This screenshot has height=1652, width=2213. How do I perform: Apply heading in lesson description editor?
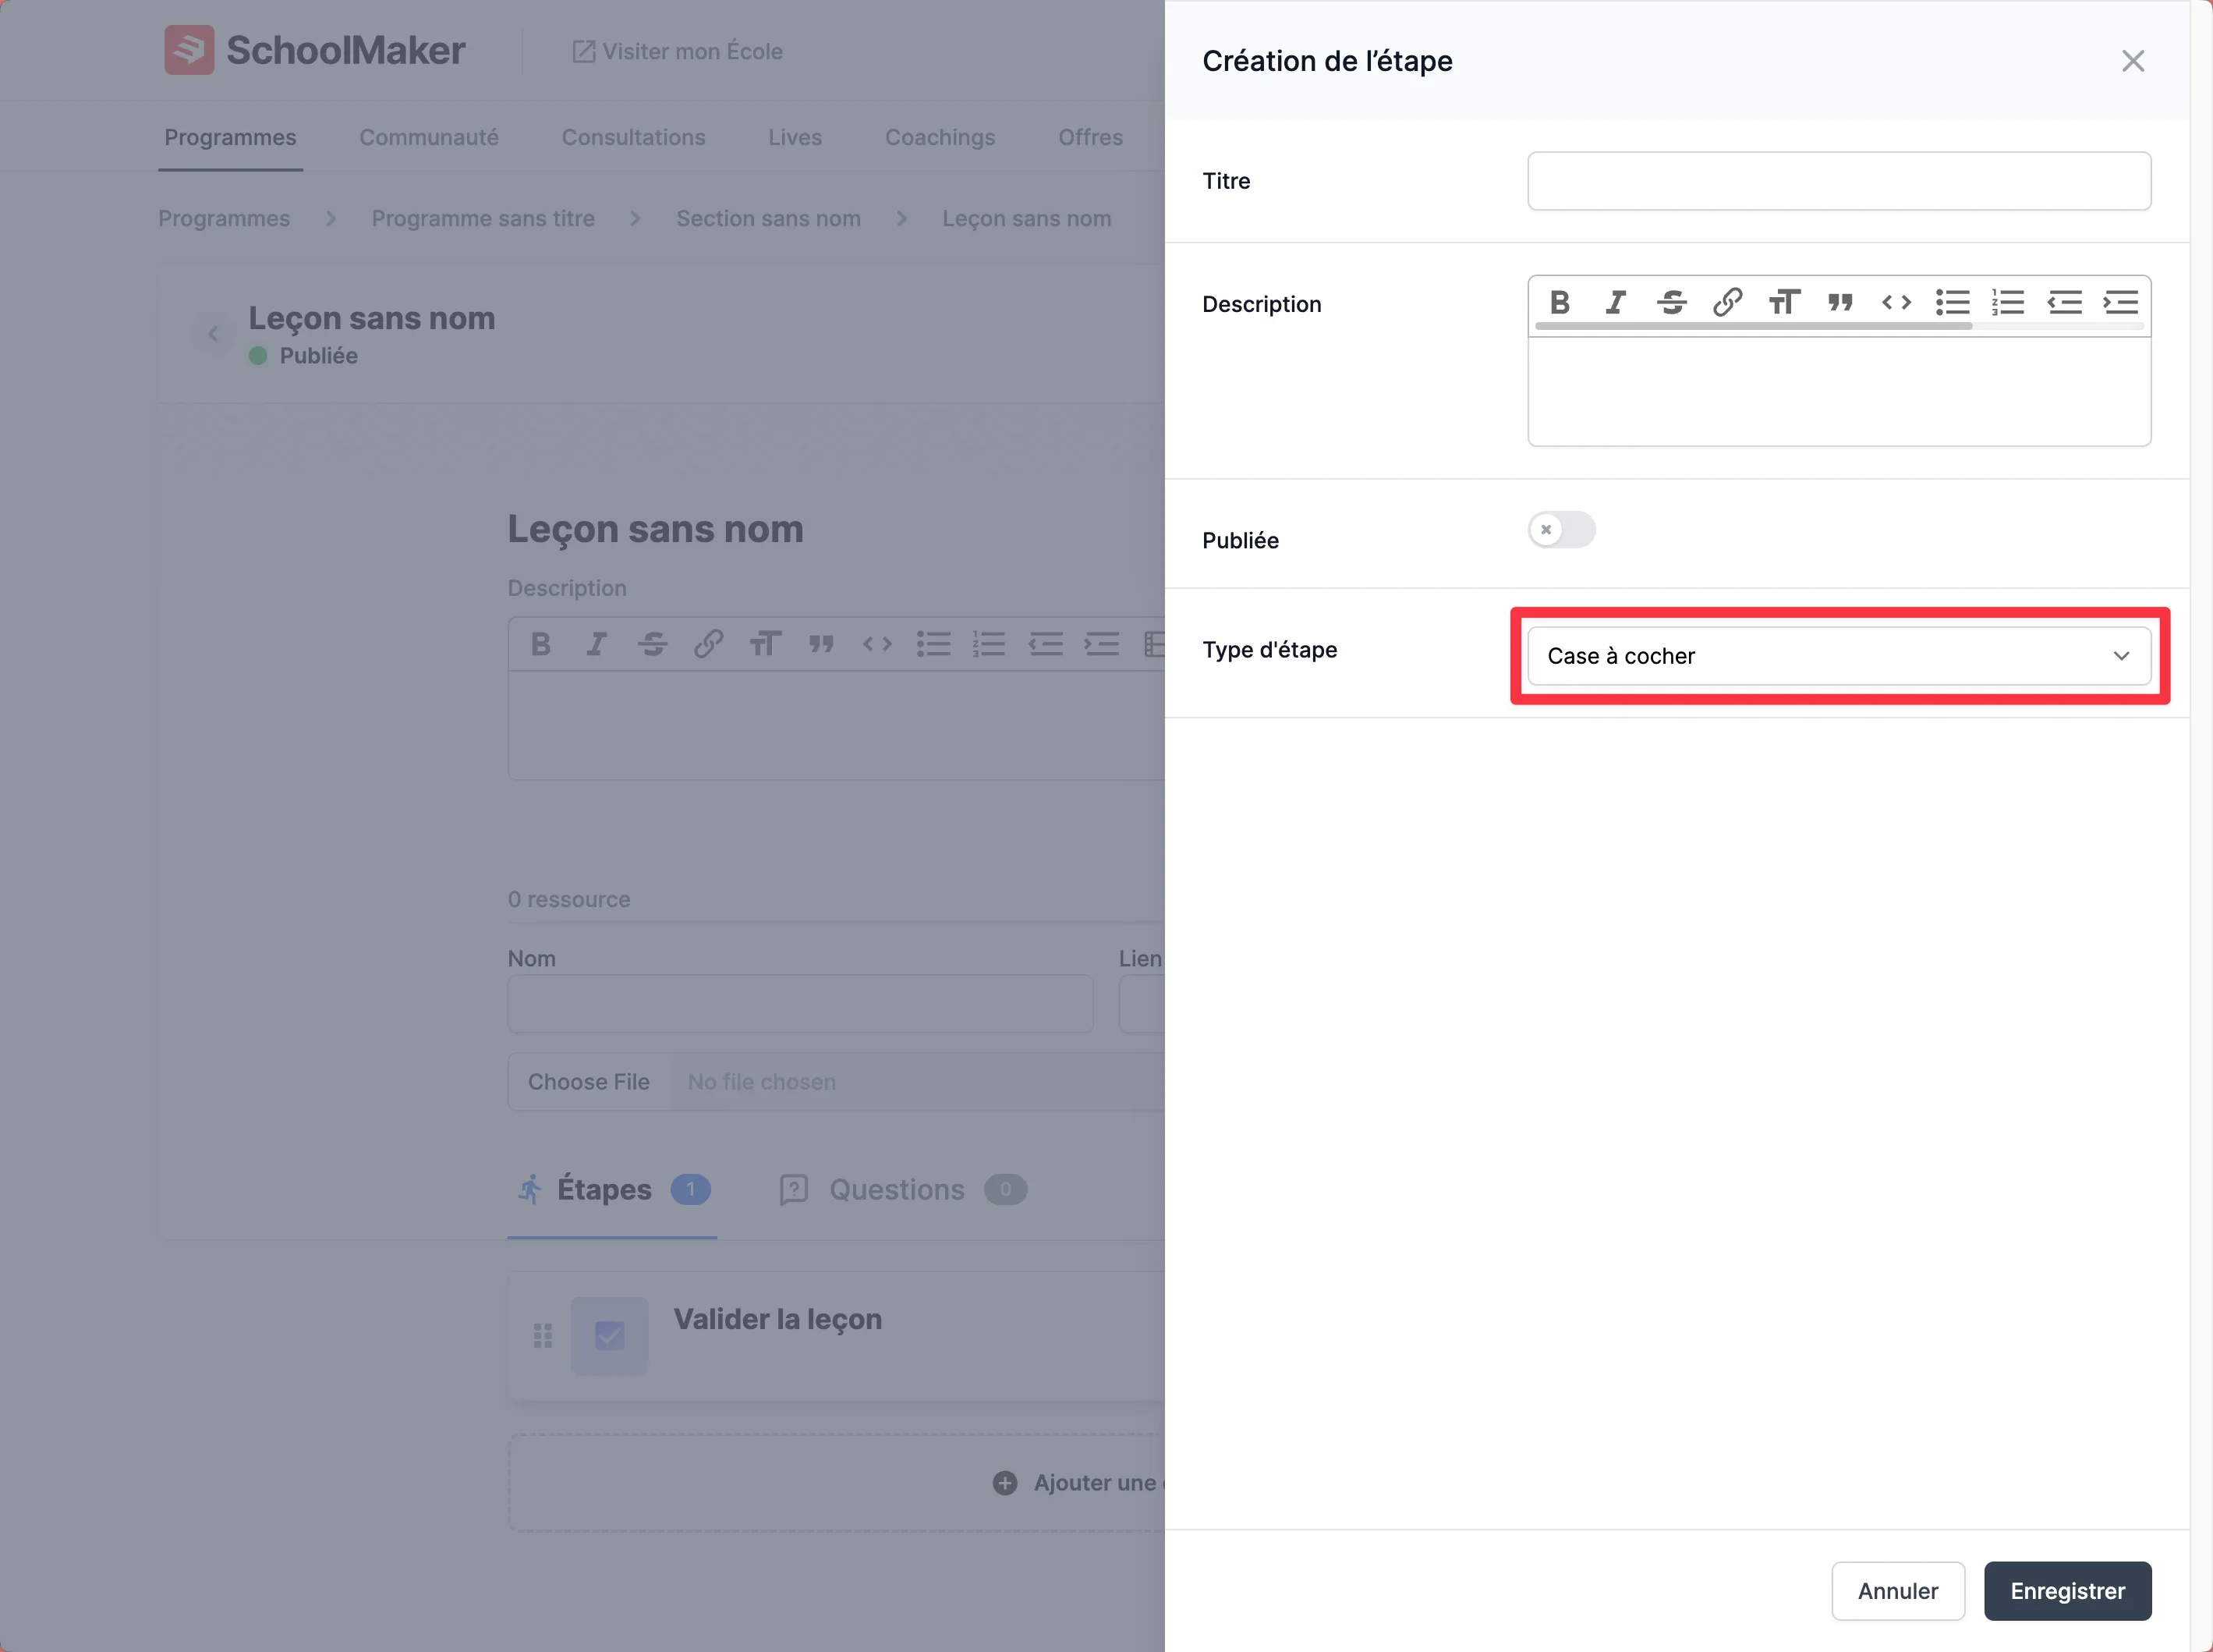766,644
